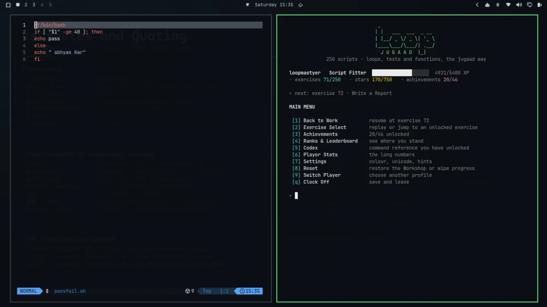Switch to workspace 4

click(42, 5)
